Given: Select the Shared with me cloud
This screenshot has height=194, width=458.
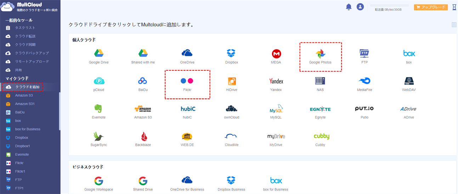Looking at the screenshot, I should (143, 57).
